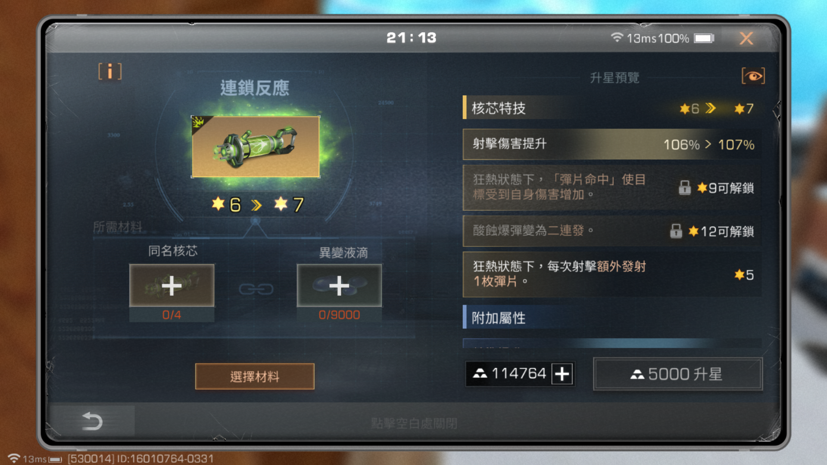The height and width of the screenshot is (465, 827).
Task: Click the Wi-Fi signal icon at top
Action: pos(617,37)
